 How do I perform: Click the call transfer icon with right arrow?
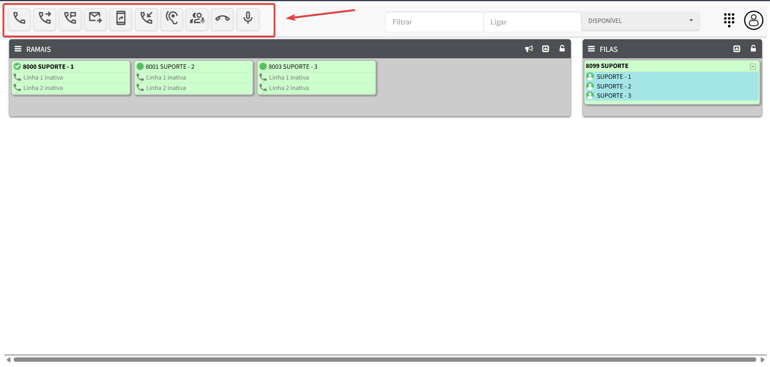(45, 19)
